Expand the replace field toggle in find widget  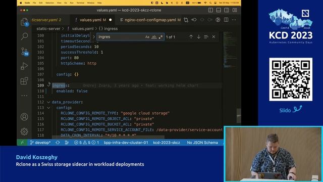(94, 37)
